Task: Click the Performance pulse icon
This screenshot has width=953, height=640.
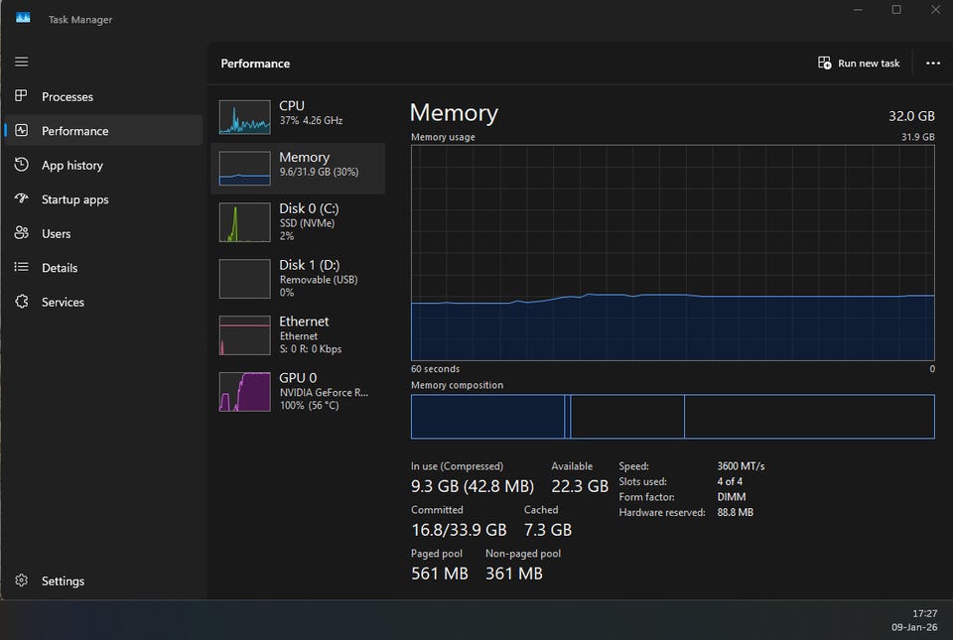Action: tap(21, 130)
